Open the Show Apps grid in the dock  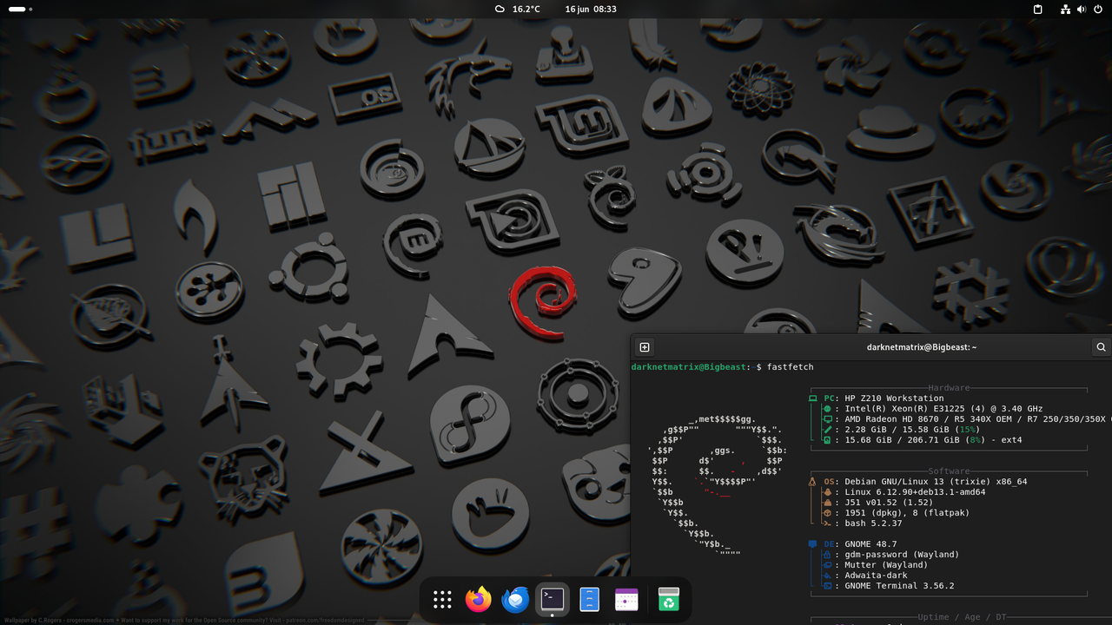tap(442, 599)
